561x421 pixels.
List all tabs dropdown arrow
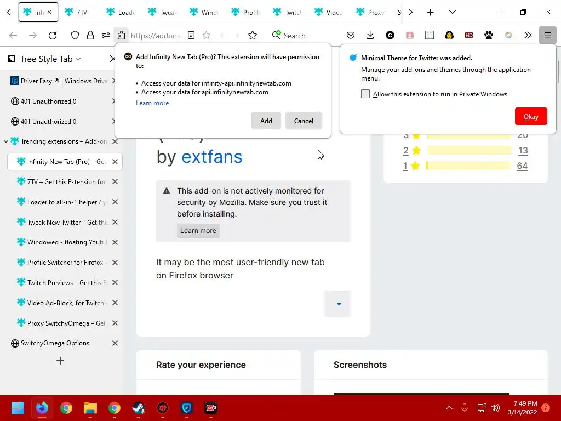click(452, 12)
